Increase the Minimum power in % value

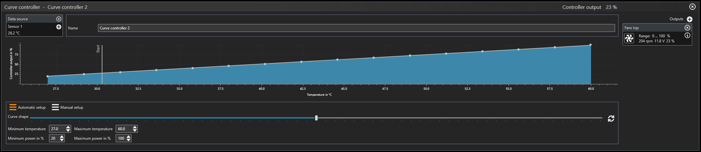point(62,137)
